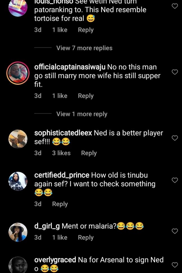Expand View 7 more replies
The width and height of the screenshot is (182, 273).
(x=84, y=48)
